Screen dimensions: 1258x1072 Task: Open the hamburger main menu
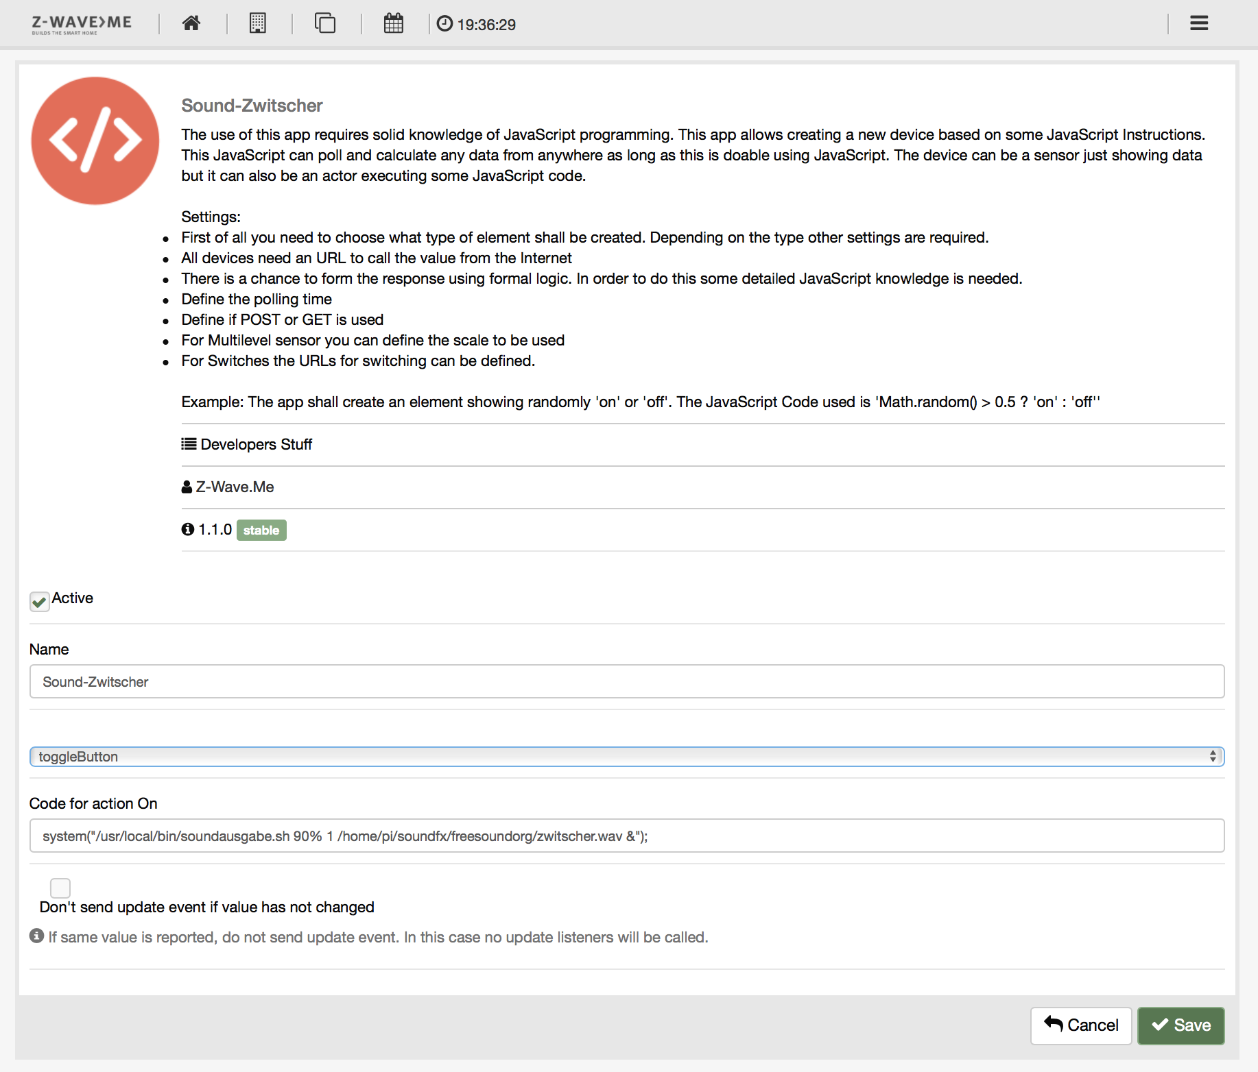point(1198,23)
